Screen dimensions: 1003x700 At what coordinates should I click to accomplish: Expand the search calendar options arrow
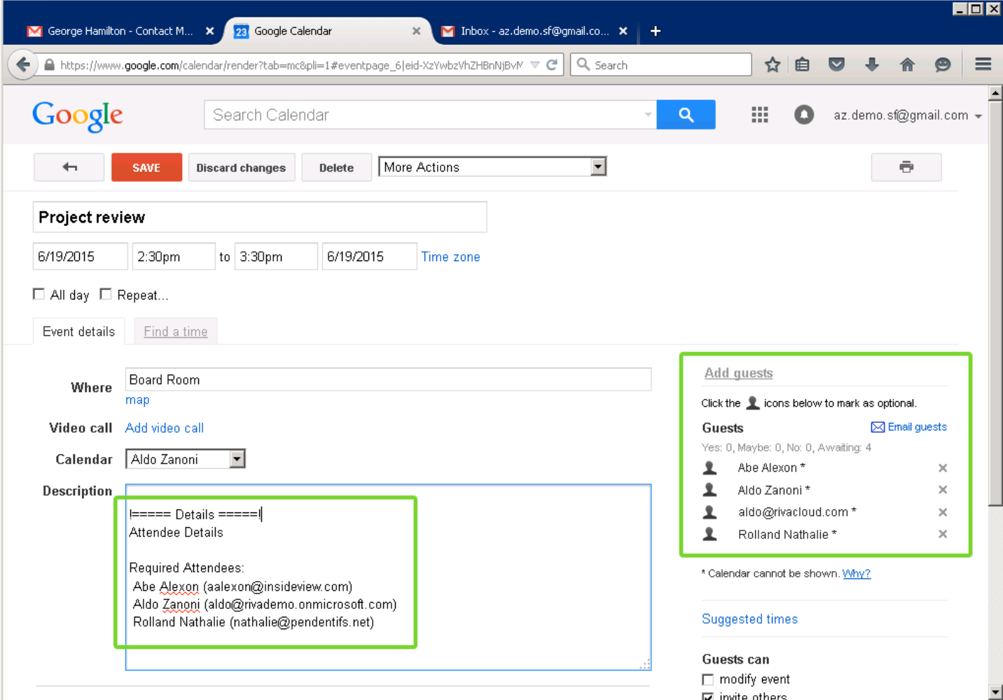pos(648,115)
